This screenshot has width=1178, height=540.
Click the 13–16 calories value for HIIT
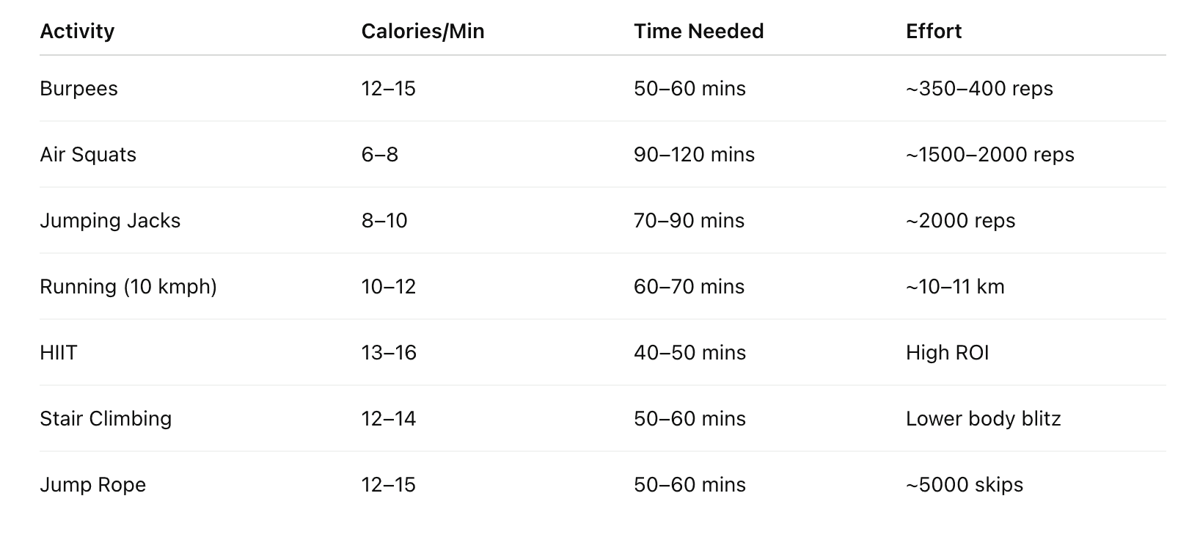(x=389, y=353)
